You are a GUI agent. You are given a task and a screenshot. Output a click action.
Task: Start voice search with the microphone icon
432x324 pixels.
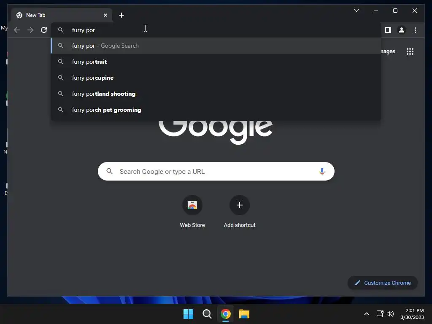[322, 171]
